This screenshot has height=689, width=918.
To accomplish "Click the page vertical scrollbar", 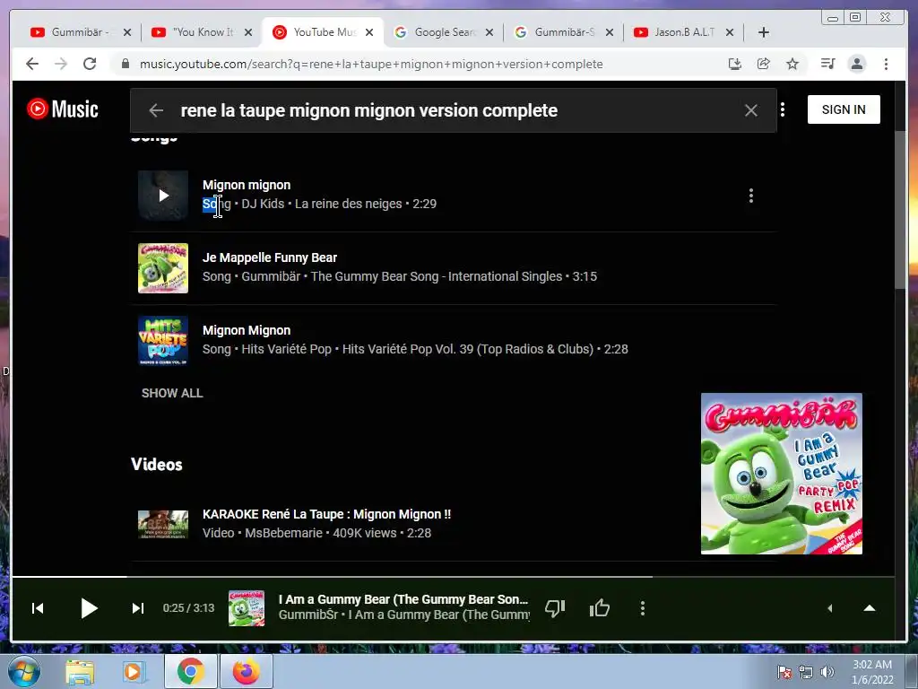I will [x=900, y=210].
